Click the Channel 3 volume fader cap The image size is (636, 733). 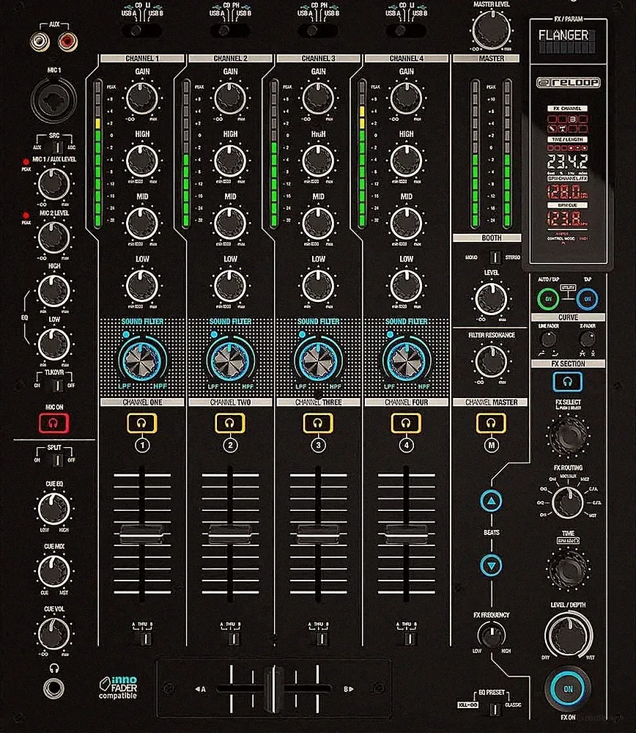pos(318,533)
